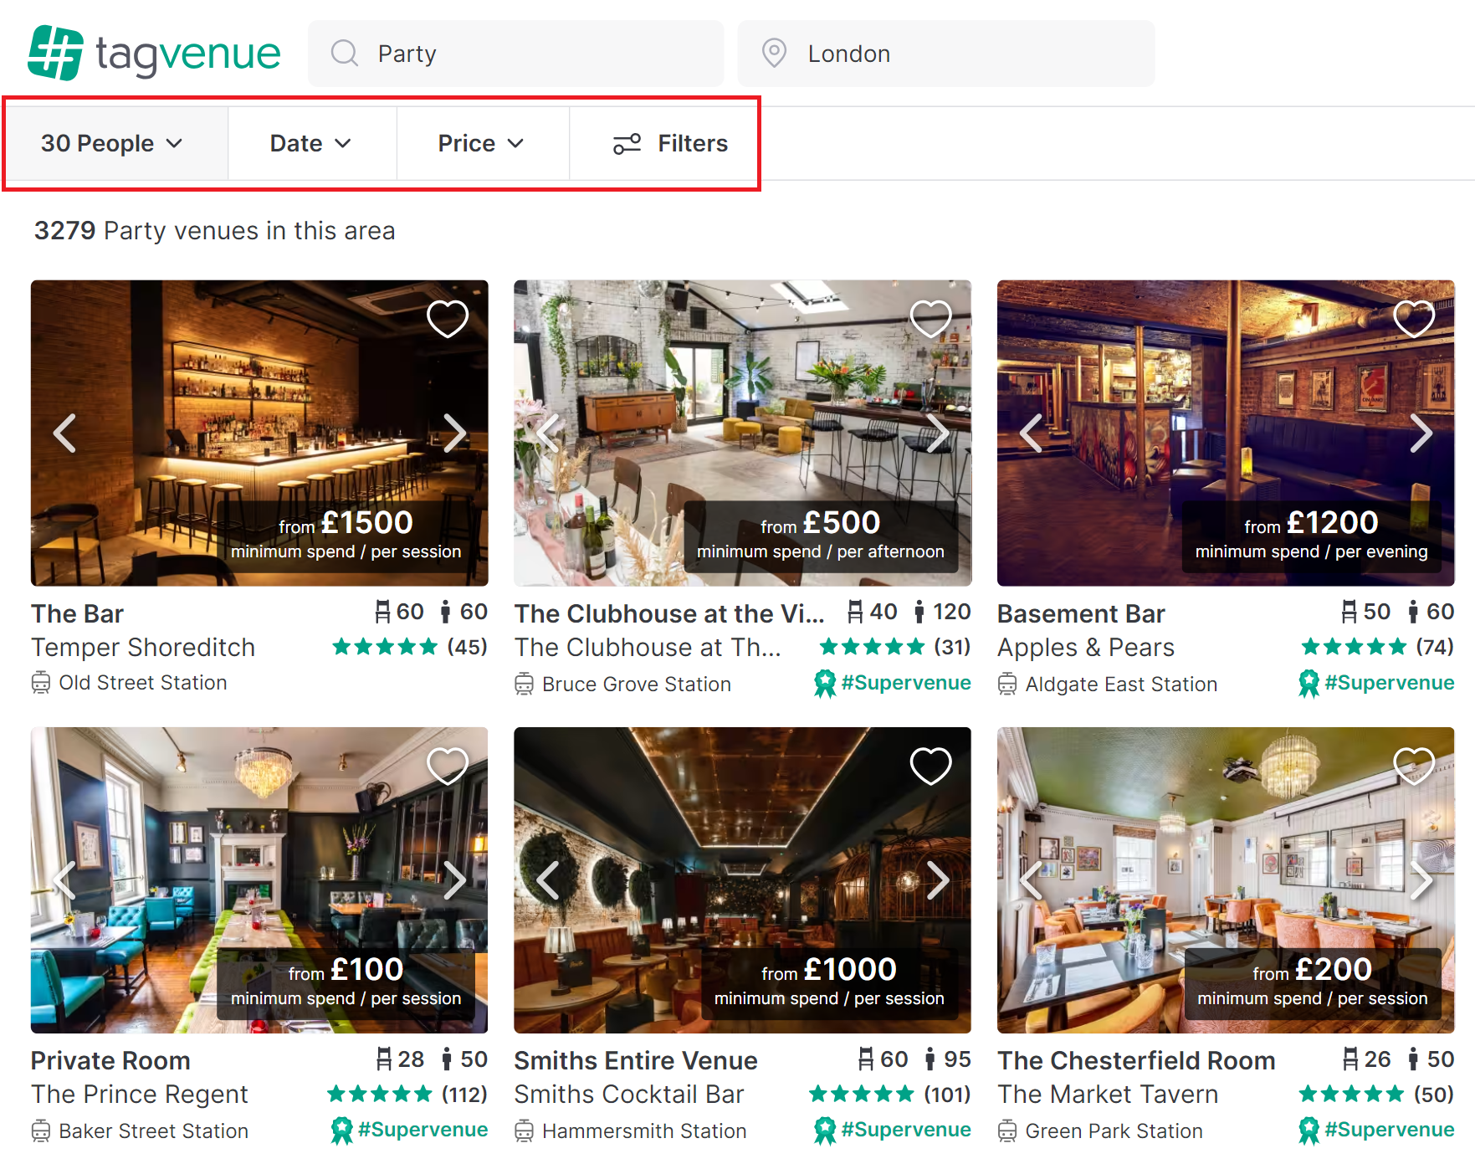Click Temper Shoreditch text
The width and height of the screenshot is (1475, 1164).
(143, 647)
